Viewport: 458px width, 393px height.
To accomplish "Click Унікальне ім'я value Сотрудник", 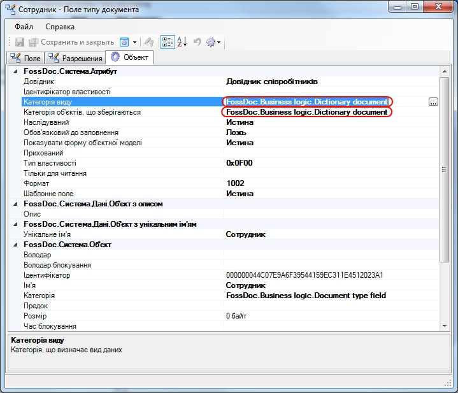I will [x=246, y=234].
